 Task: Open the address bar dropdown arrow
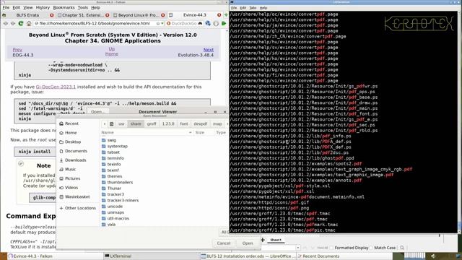tap(162, 23)
